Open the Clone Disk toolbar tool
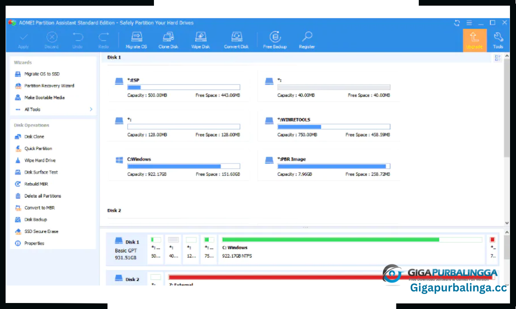Image resolution: width=516 pixels, height=309 pixels. pos(168,40)
